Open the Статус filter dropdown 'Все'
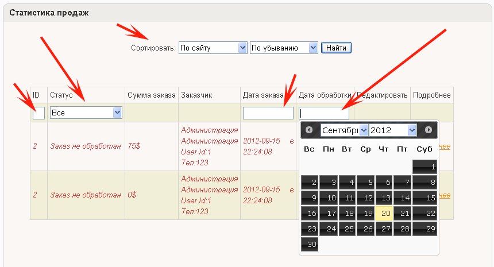This screenshot has width=494, height=267. (86, 113)
